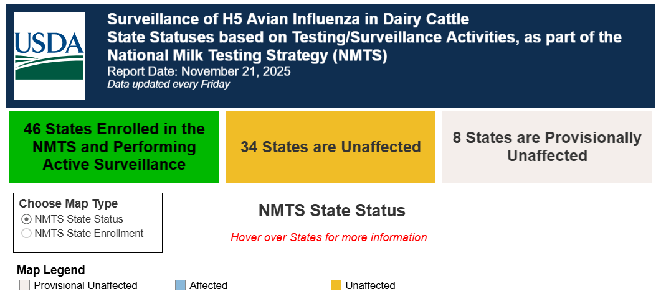
Task: Click the NMTS State Enrollment label
Action: (x=89, y=233)
